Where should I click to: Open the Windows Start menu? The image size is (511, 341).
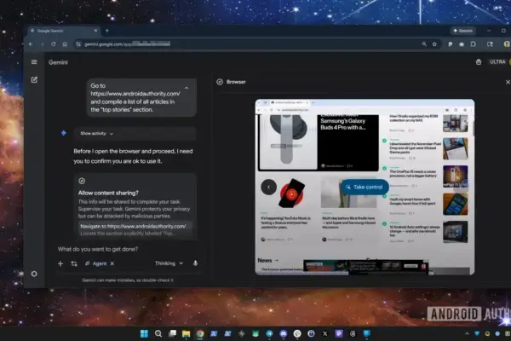click(144, 333)
